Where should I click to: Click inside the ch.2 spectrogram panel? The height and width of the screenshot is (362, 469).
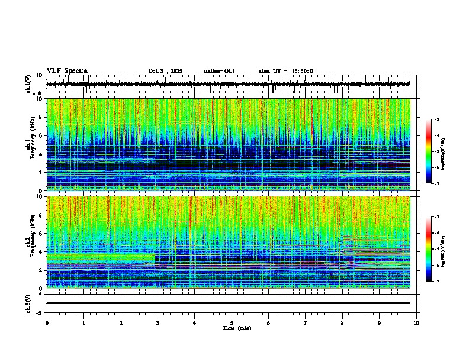tap(229, 243)
